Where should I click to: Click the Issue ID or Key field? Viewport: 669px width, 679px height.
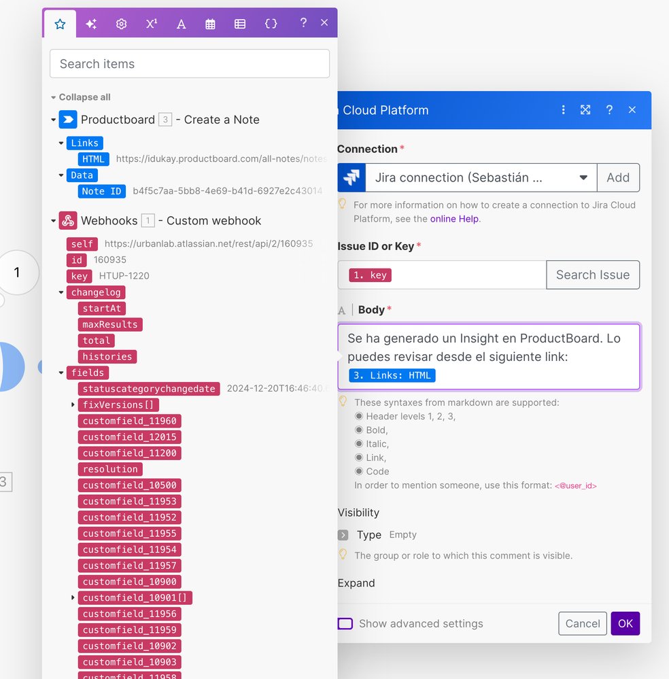(442, 275)
